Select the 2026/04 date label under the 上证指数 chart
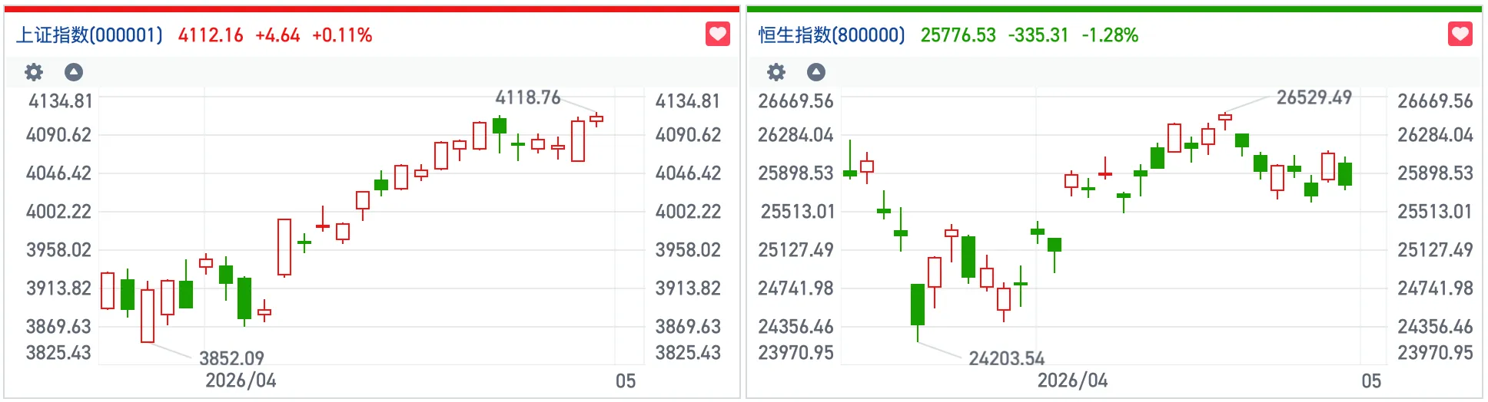Viewport: 1488px width, 402px height. tap(241, 381)
